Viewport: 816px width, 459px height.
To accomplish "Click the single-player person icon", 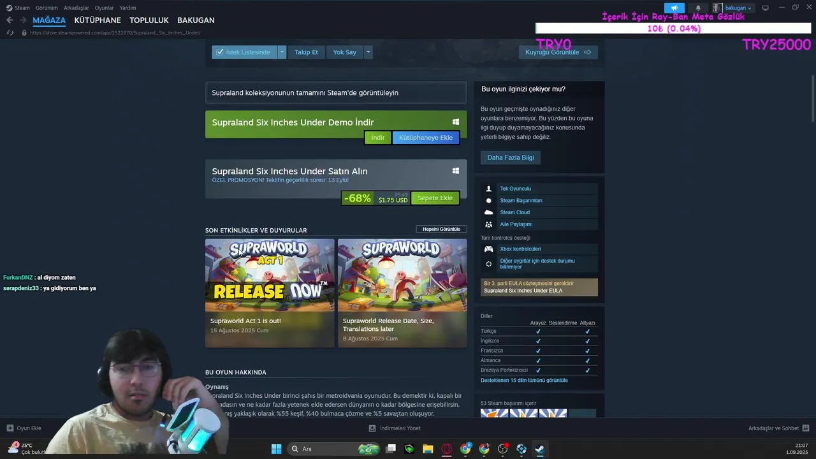I will (x=489, y=189).
